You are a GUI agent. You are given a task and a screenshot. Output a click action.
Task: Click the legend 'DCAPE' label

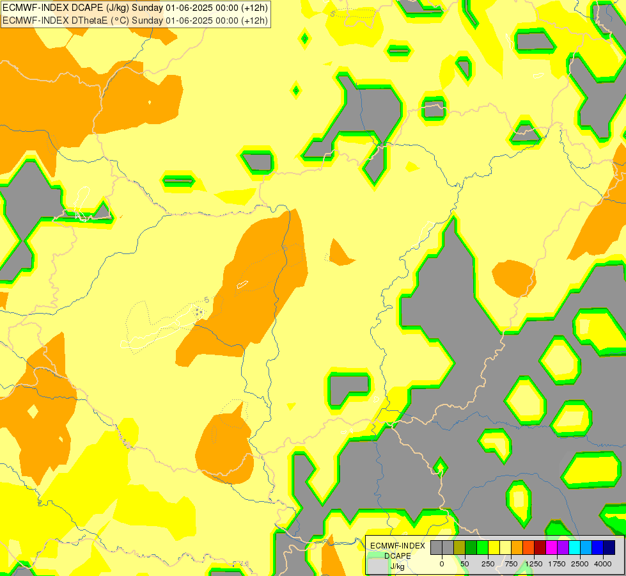click(x=398, y=556)
